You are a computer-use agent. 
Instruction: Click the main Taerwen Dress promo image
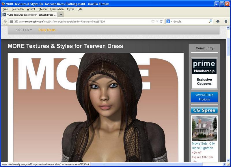96,107
